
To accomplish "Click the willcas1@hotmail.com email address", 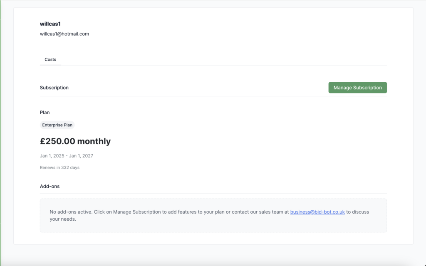I will (x=64, y=34).
